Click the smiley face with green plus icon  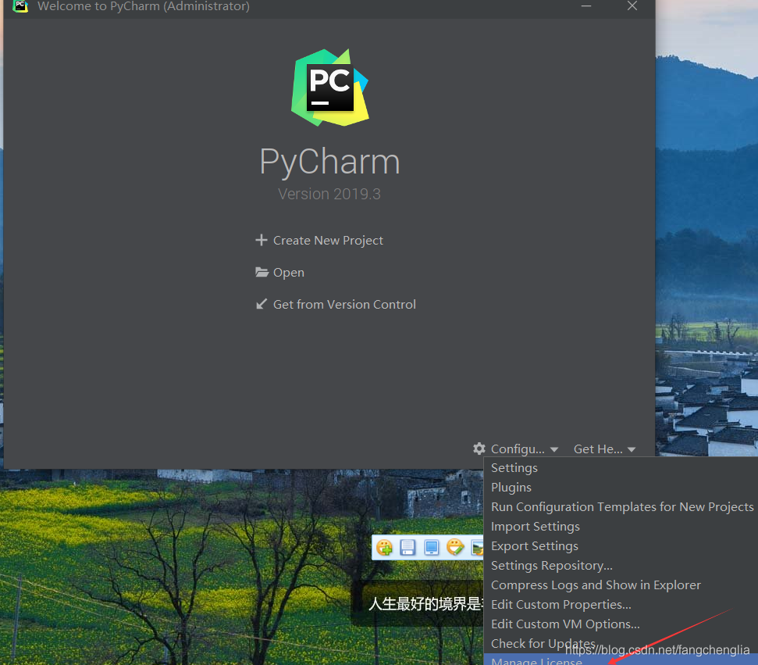385,547
